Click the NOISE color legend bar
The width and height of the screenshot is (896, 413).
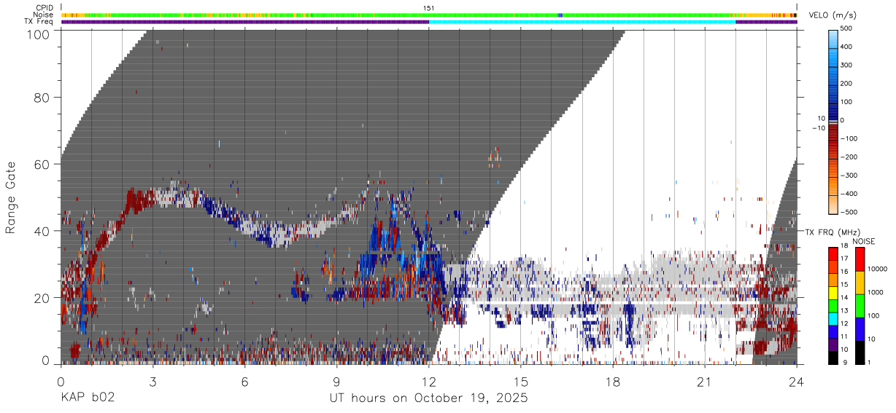click(861, 305)
